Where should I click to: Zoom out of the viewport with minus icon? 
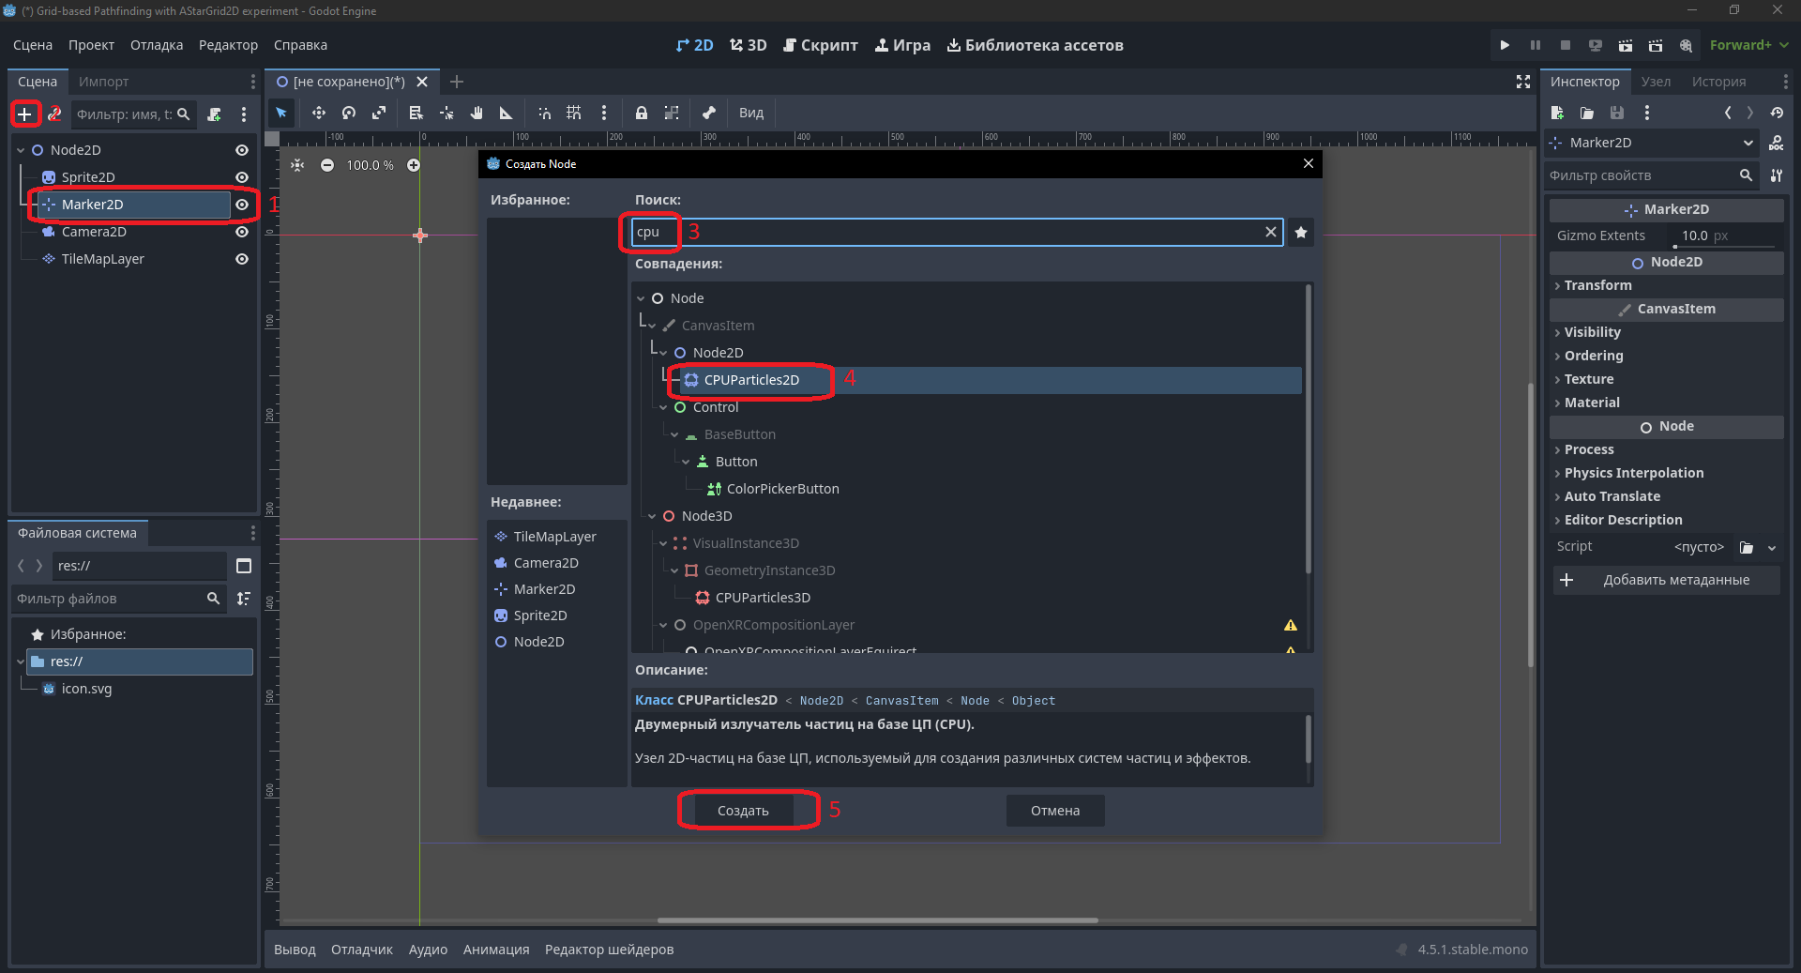pos(327,165)
